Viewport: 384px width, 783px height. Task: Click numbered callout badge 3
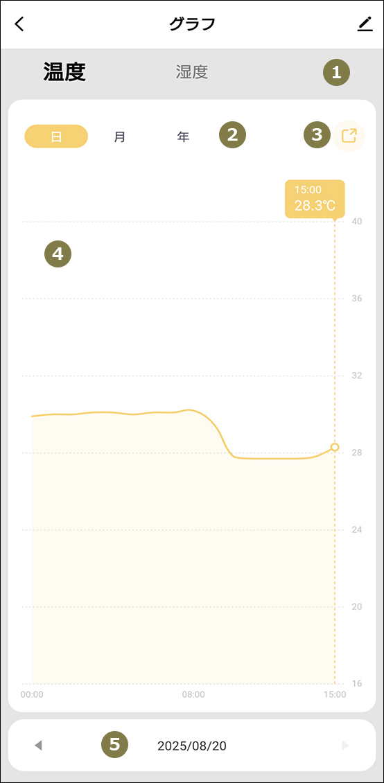click(317, 134)
